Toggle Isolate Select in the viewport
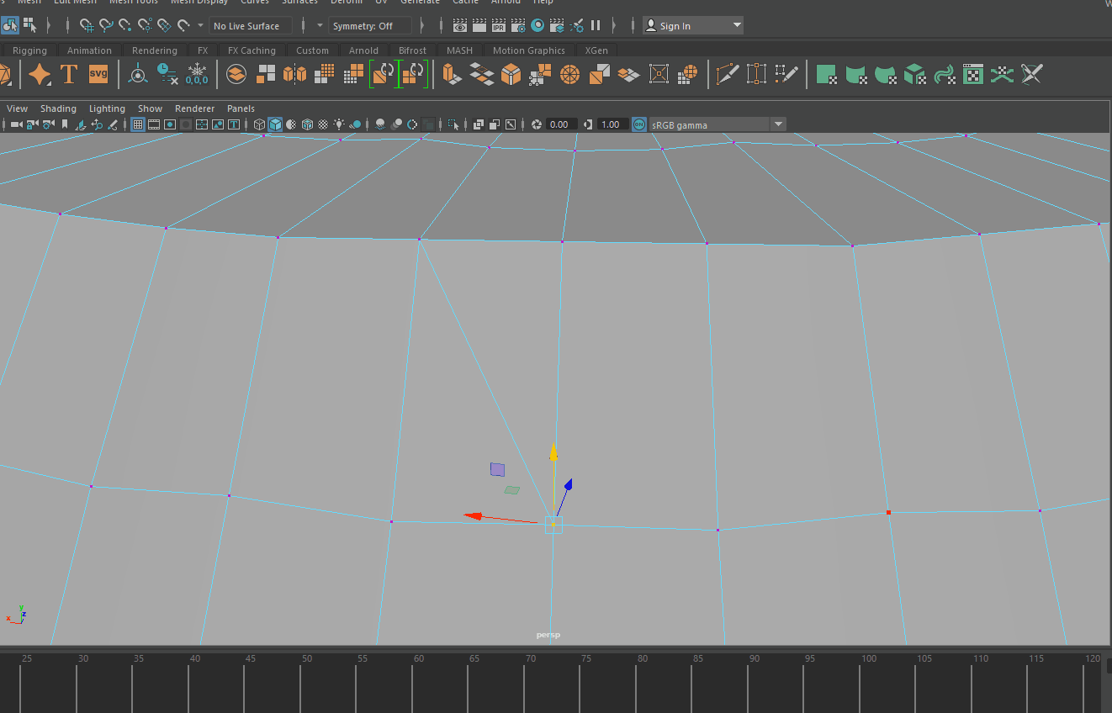 (x=453, y=124)
